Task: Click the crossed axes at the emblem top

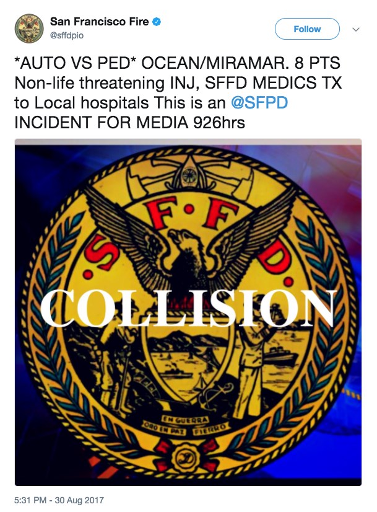Action: tap(189, 178)
